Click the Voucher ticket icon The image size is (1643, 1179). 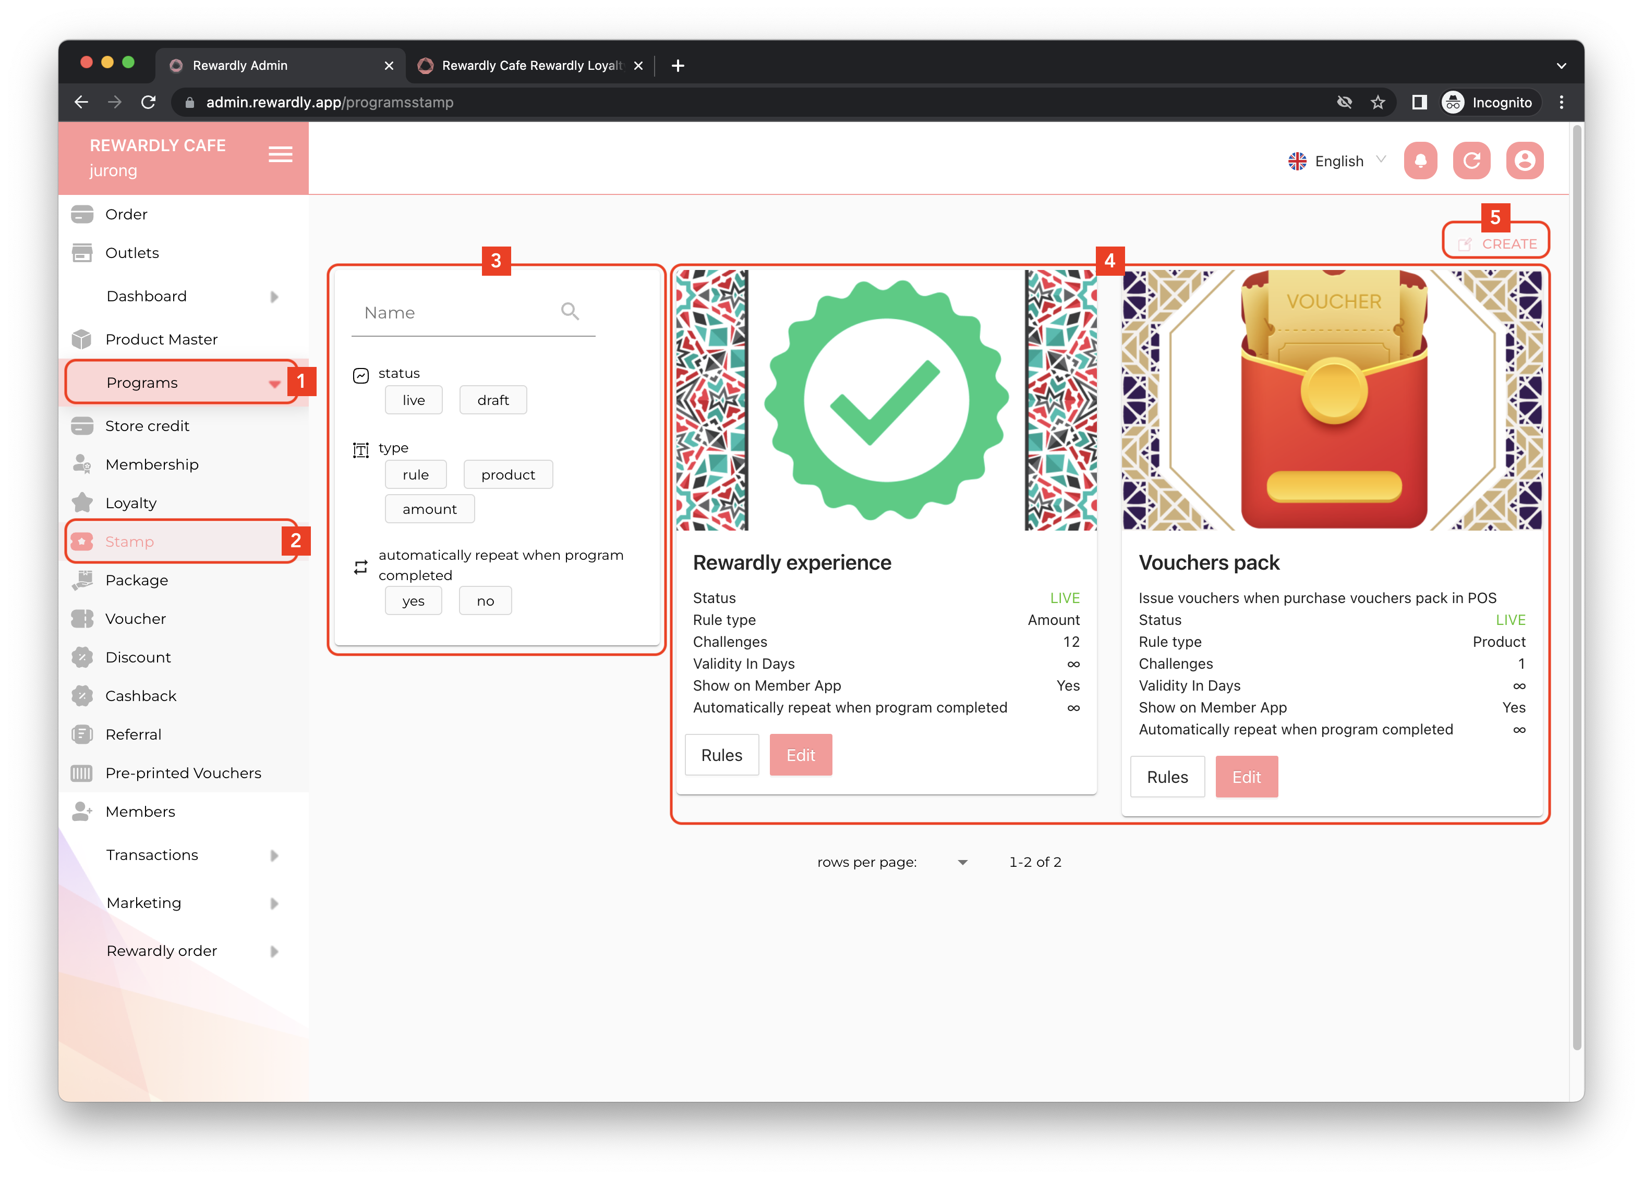[82, 618]
